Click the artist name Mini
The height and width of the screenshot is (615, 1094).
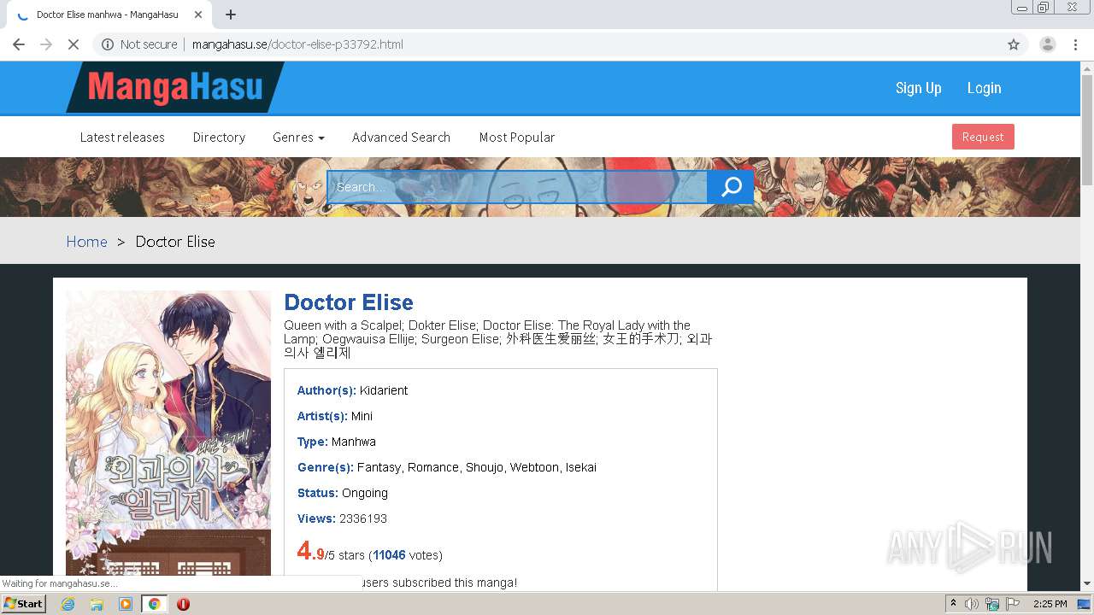tap(362, 416)
